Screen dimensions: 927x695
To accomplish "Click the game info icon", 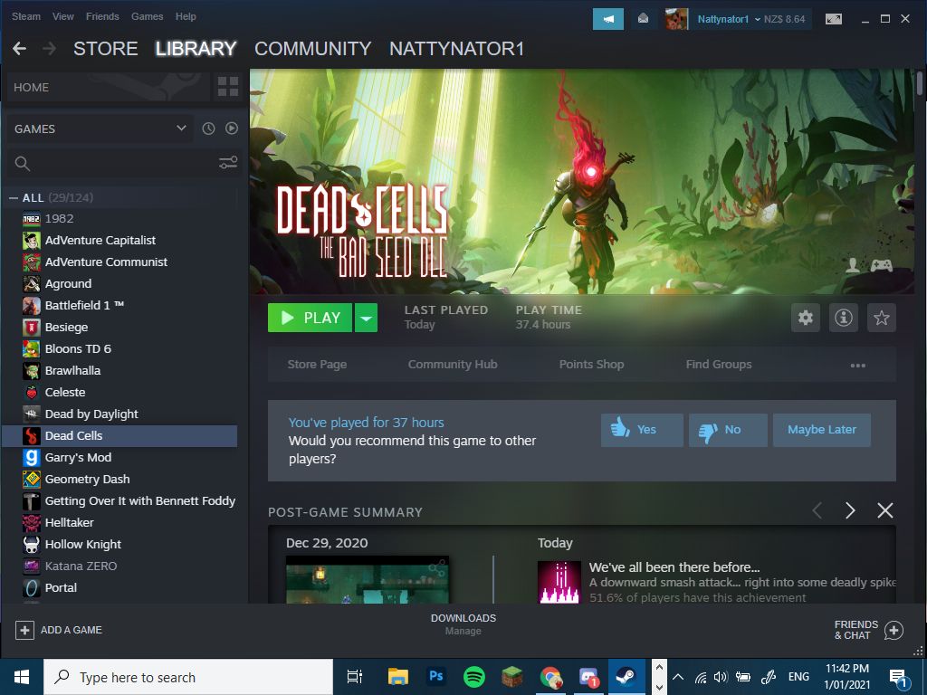I will pyautogui.click(x=844, y=318).
